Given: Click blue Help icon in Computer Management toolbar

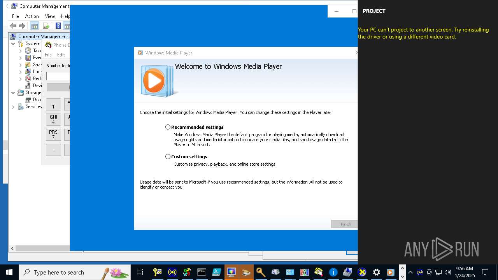Looking at the screenshot, I should [58, 26].
